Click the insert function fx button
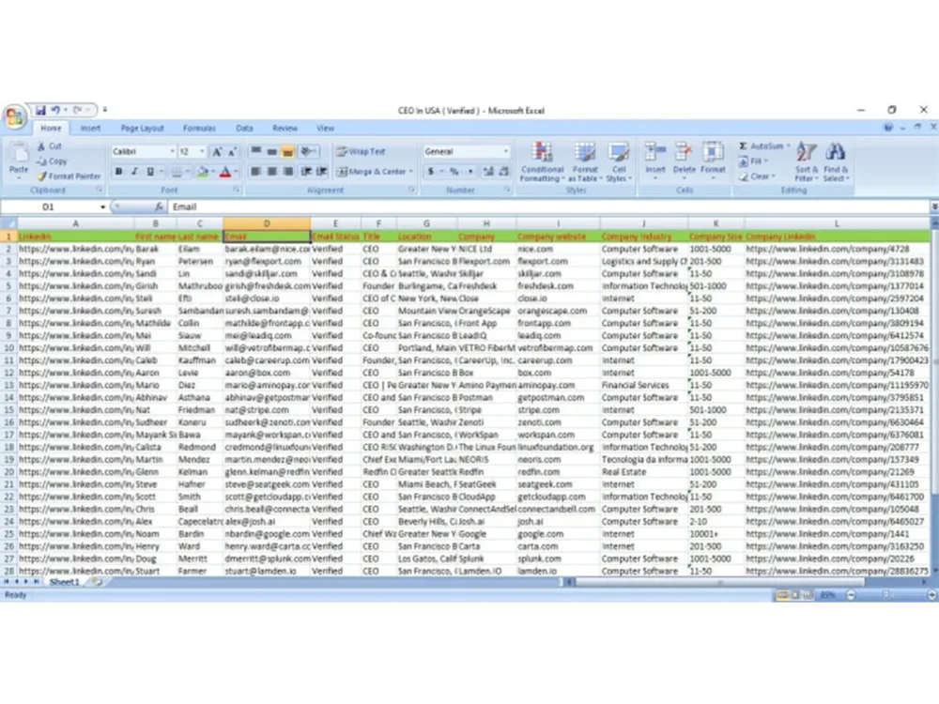939x704 pixels. point(159,207)
